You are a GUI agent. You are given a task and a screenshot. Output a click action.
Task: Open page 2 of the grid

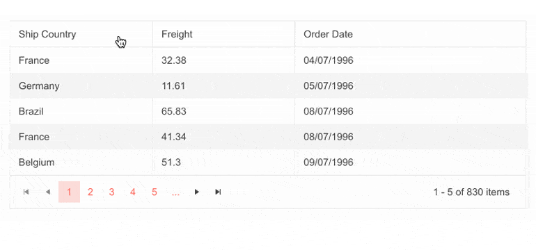coord(90,192)
